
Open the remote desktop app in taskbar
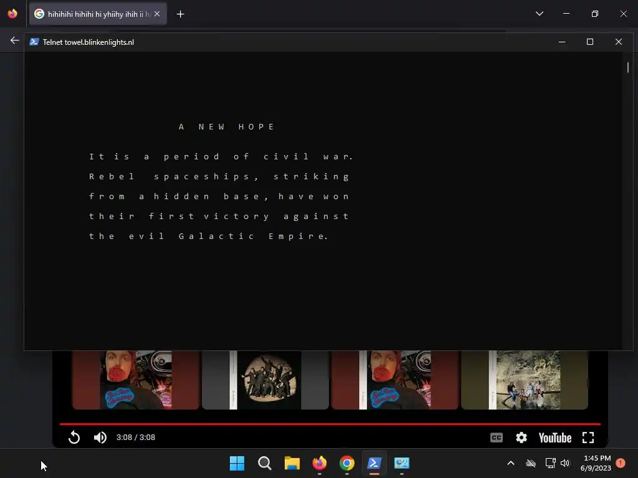coord(402,463)
